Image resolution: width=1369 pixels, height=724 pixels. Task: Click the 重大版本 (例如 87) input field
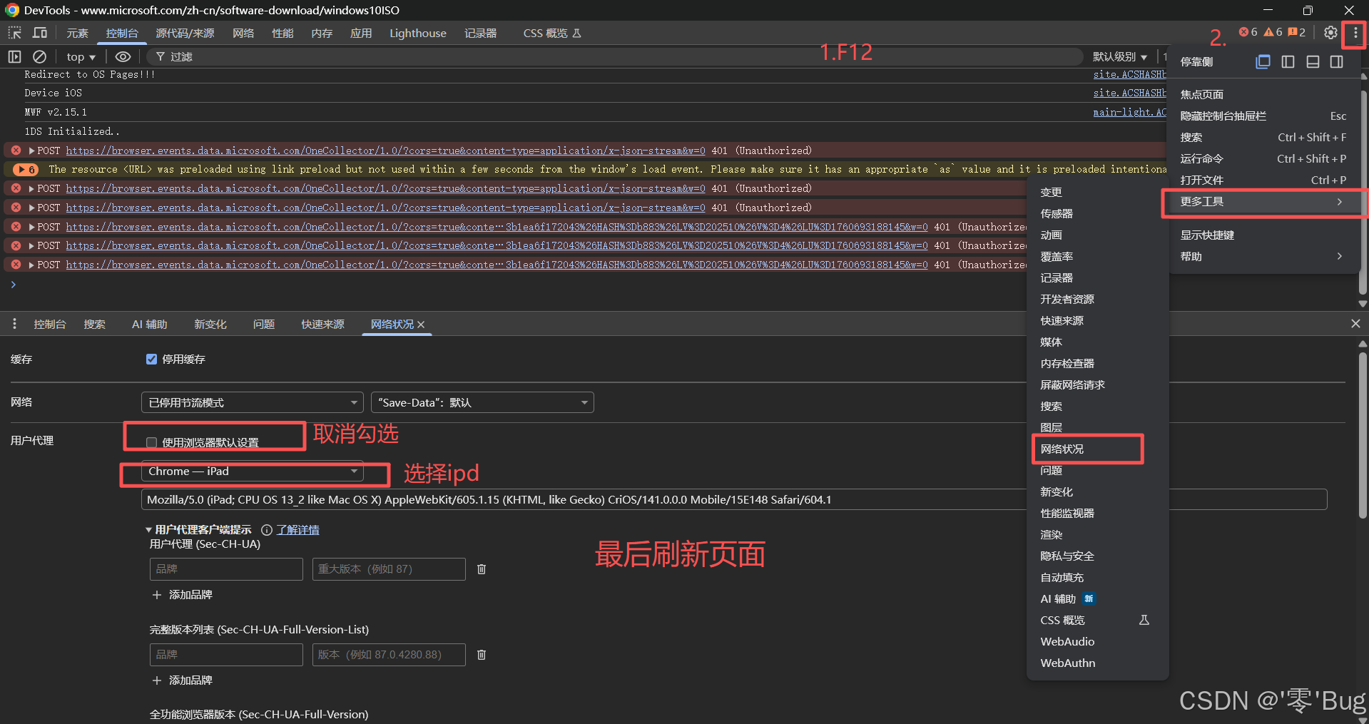(x=389, y=569)
